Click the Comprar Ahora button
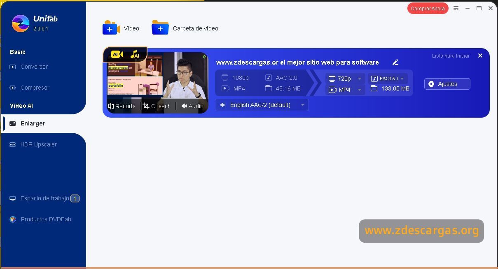Image resolution: width=498 pixels, height=269 pixels. 428,8
